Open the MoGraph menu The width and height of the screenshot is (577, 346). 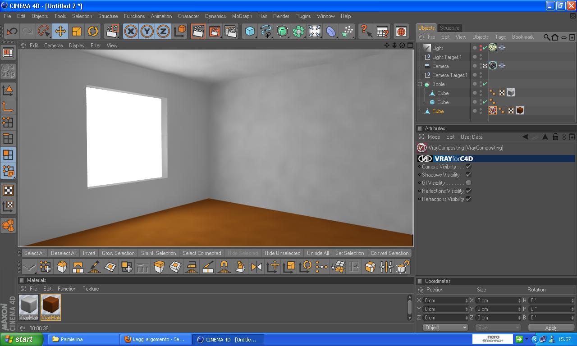[x=242, y=16]
